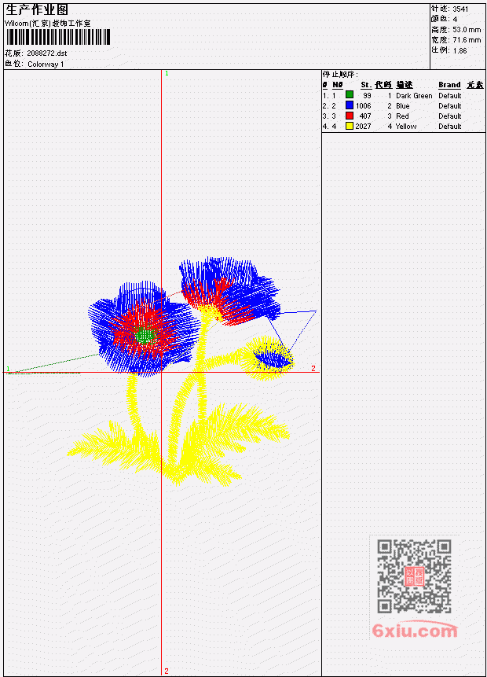487x677 pixels.
Task: Click the '停止顺序:' heading
Action: (x=340, y=74)
